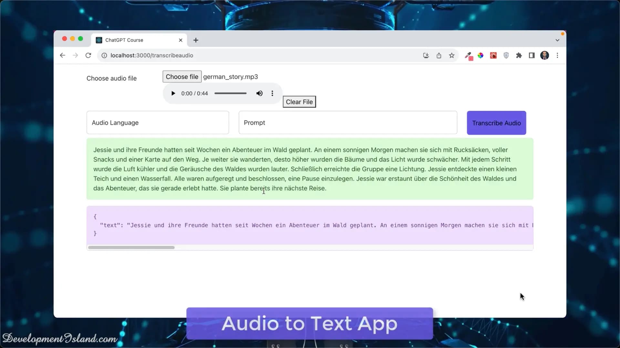
Task: Click inside the Prompt input field
Action: click(x=348, y=122)
